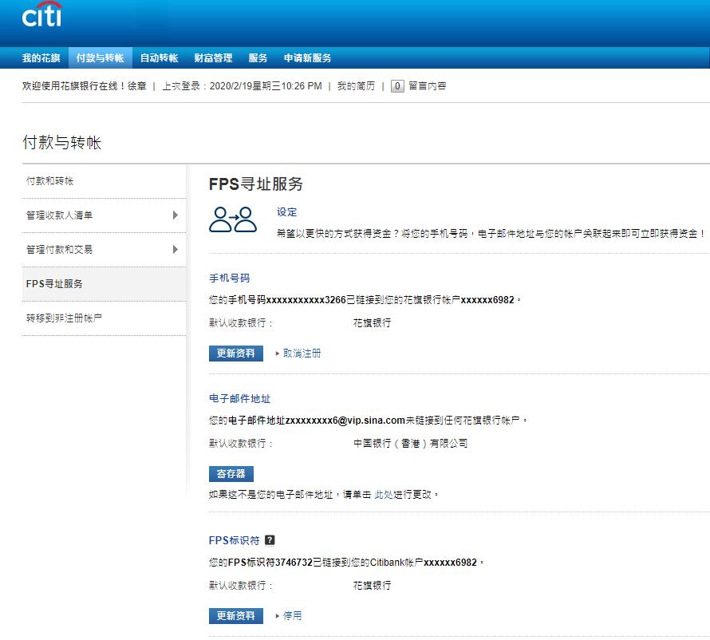Click the 停用 link
710x640 pixels.
pyautogui.click(x=293, y=616)
